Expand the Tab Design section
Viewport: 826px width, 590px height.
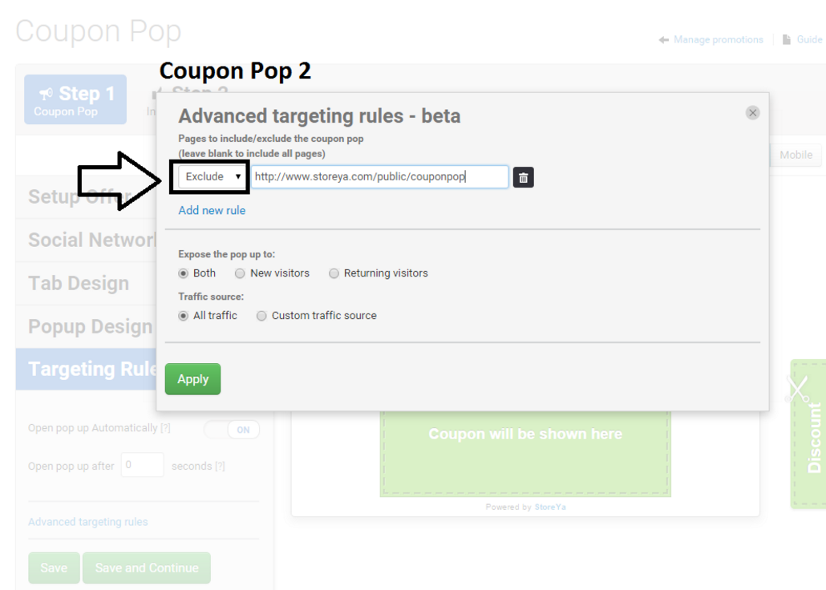(79, 283)
